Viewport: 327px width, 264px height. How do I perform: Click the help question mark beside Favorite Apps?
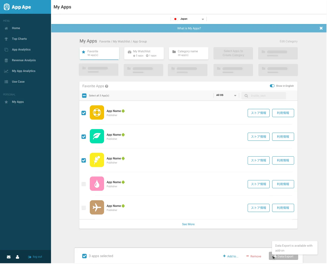(107, 86)
